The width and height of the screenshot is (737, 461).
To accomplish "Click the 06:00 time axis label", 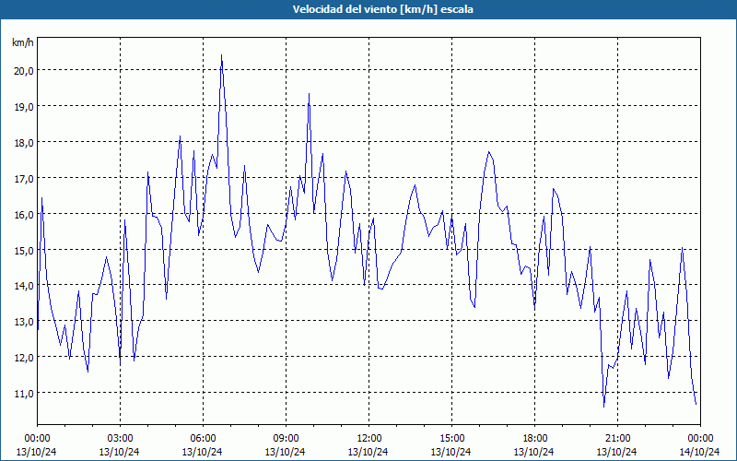I will tap(203, 439).
